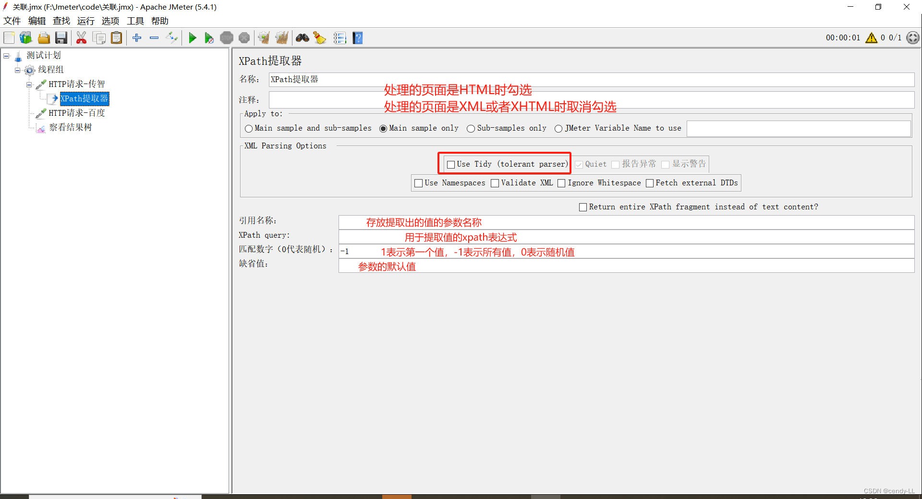This screenshot has width=922, height=499.
Task: Click the Toggle enable/disable icon
Action: (171, 37)
